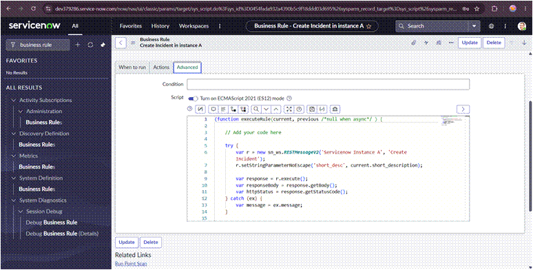Star the Business Rule title as favorite
This screenshot has height=270, width=533.
point(369,26)
